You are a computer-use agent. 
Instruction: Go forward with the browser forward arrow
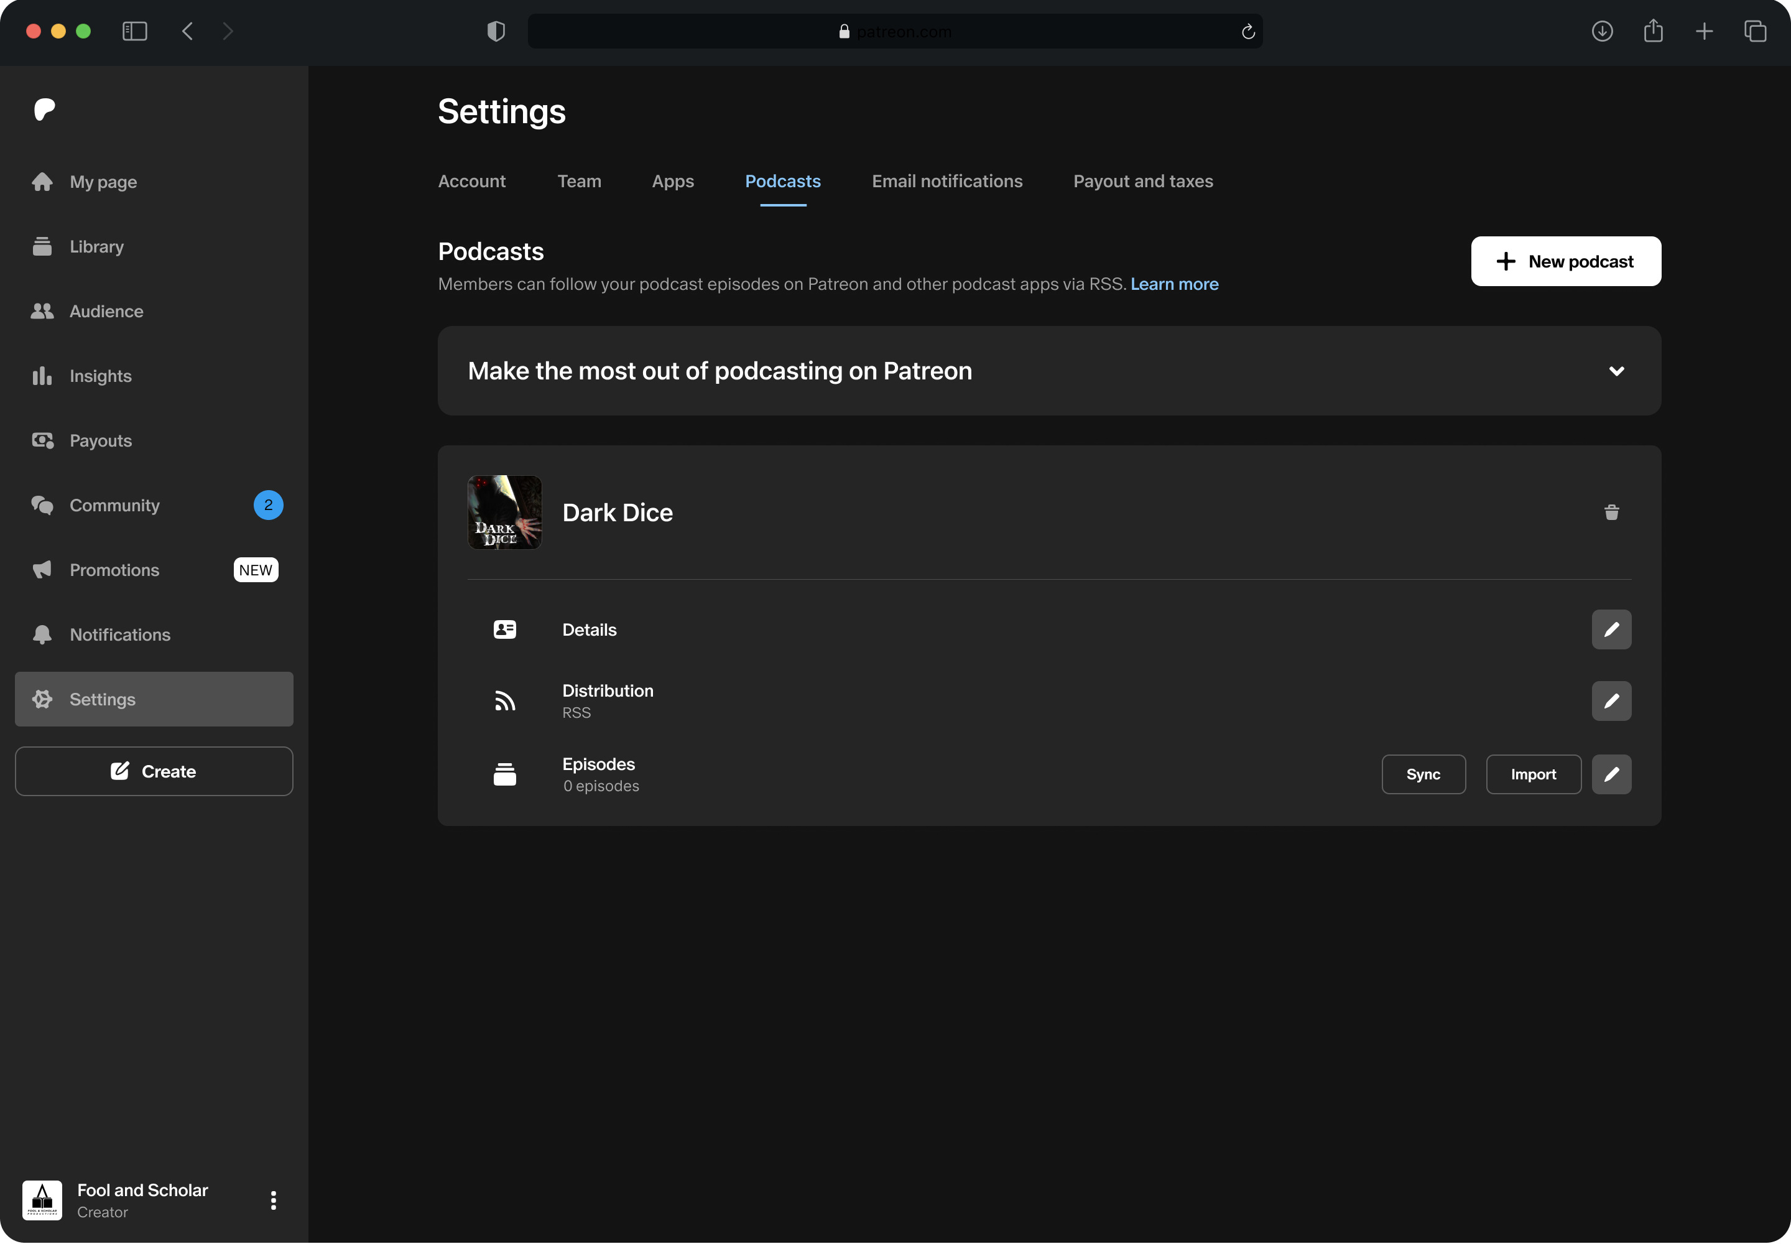228,31
